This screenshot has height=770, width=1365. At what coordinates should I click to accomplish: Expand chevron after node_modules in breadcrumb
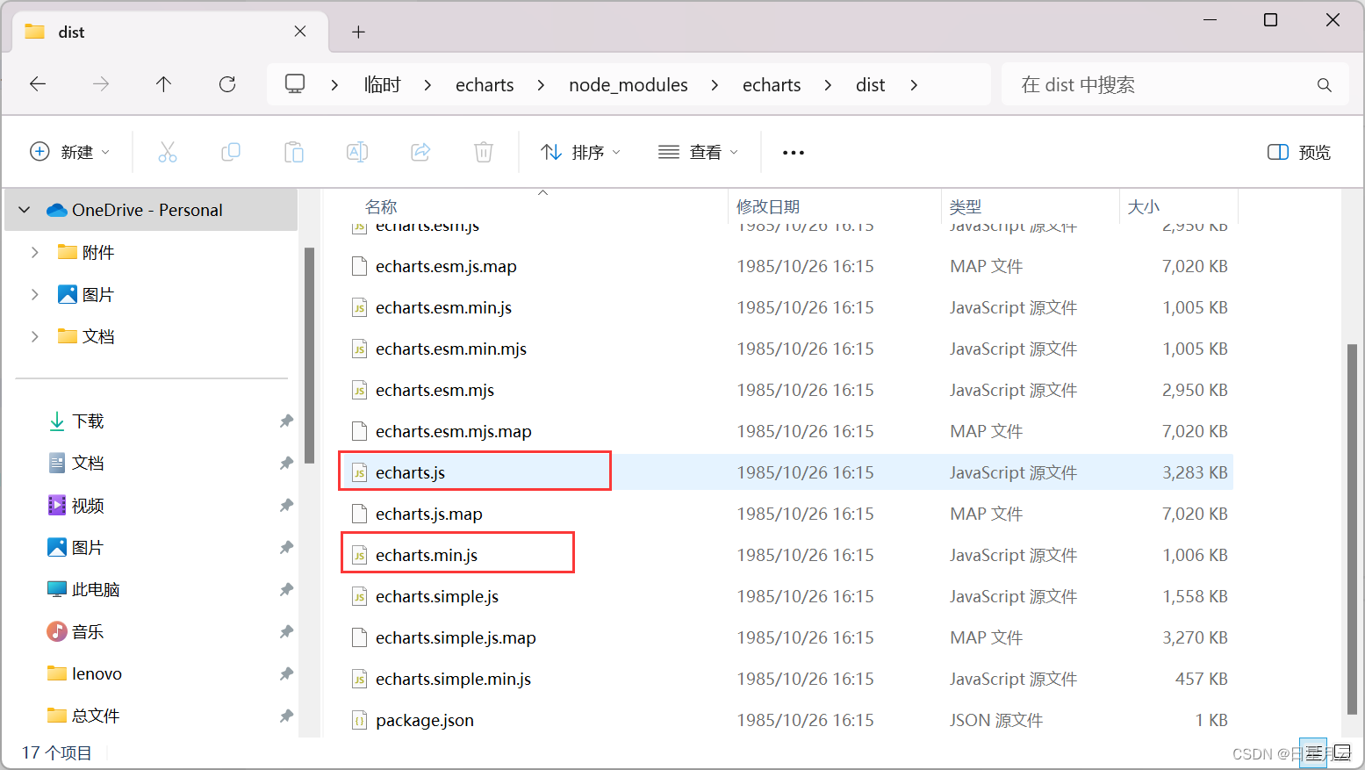pos(715,84)
